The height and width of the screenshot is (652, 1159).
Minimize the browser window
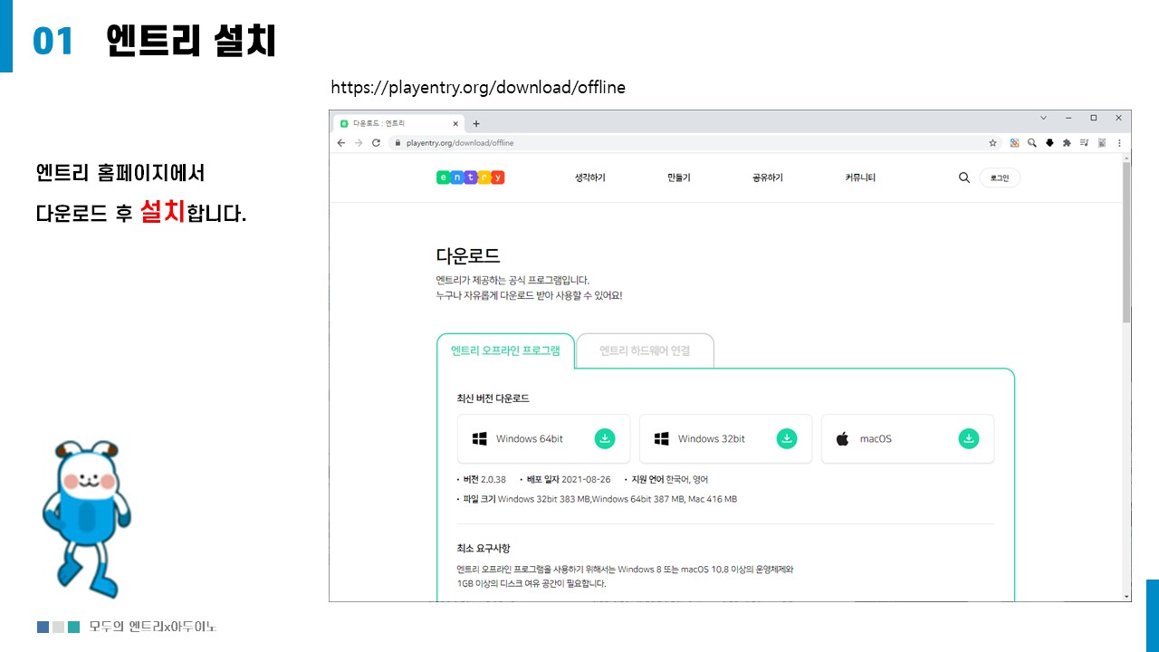pos(1068,118)
